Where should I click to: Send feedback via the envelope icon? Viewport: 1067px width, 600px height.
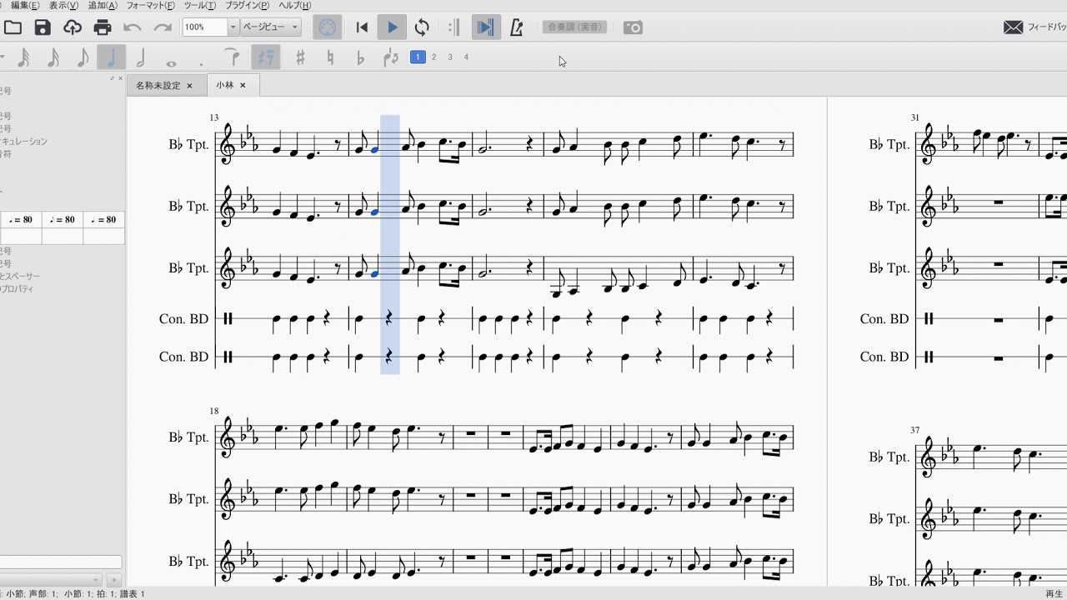pos(1013,27)
